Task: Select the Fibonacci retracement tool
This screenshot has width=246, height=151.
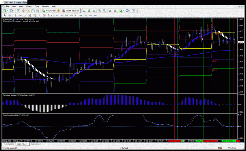Action: (x=35, y=15)
